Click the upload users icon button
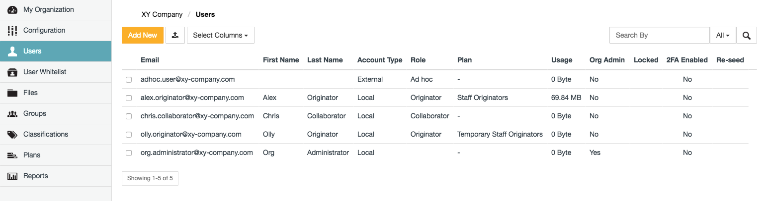The image size is (767, 201). 175,35
